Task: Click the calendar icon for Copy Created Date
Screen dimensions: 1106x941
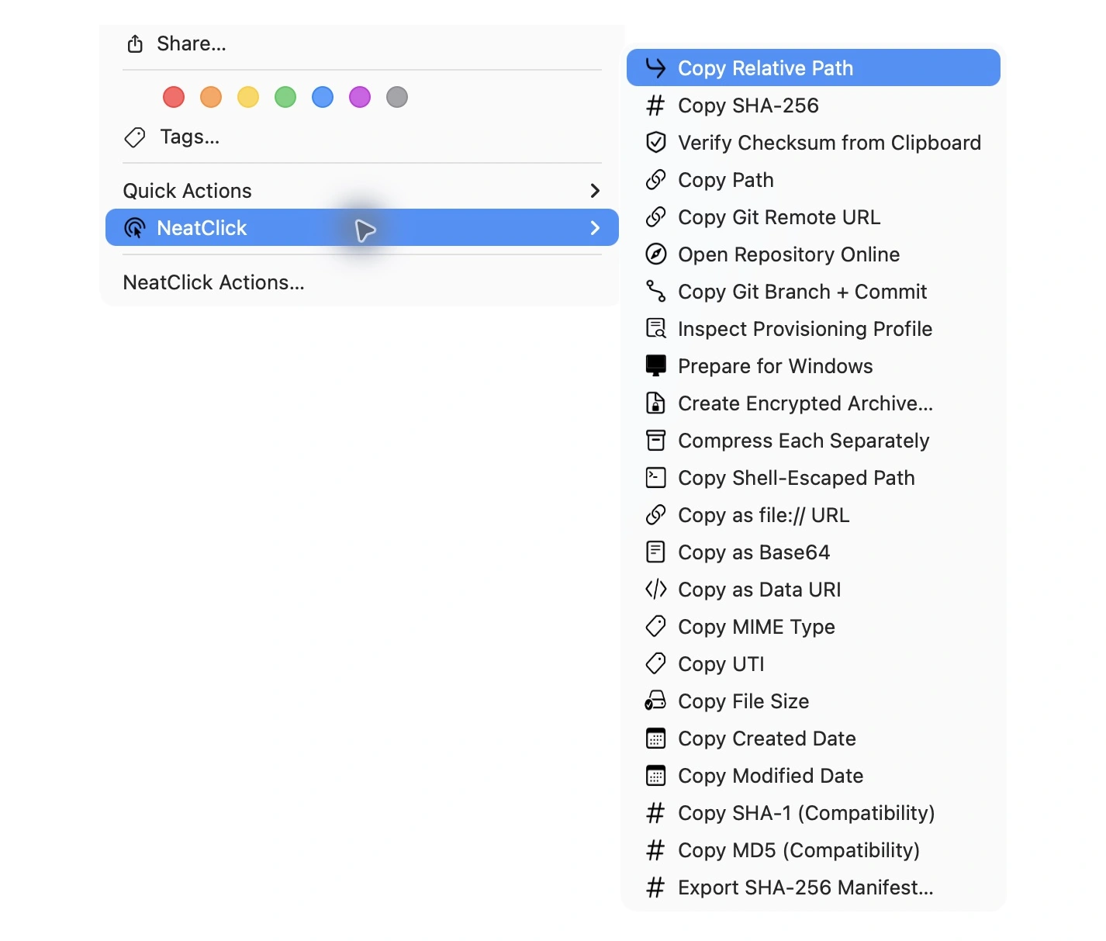Action: pyautogui.click(x=656, y=739)
